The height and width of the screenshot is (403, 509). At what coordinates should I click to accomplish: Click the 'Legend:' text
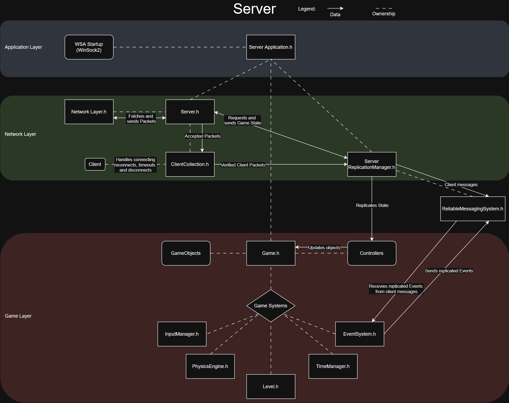tap(307, 9)
